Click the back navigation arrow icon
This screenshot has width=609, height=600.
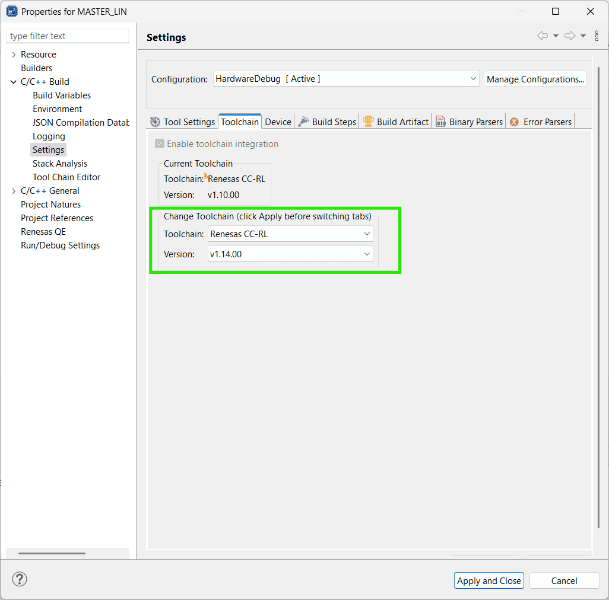coord(542,36)
